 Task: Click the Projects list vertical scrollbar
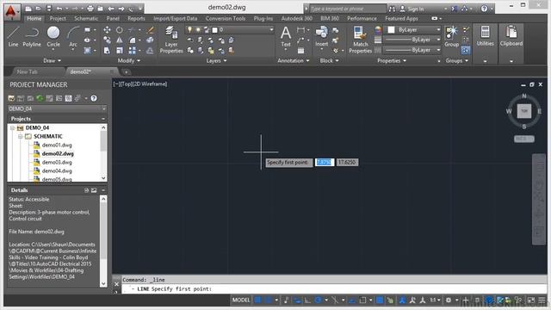103,153
